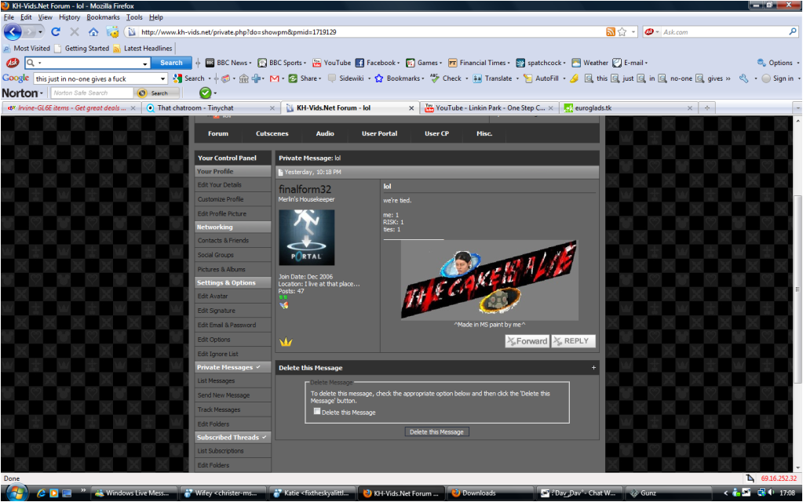Click the Translate toolbar button

point(492,78)
